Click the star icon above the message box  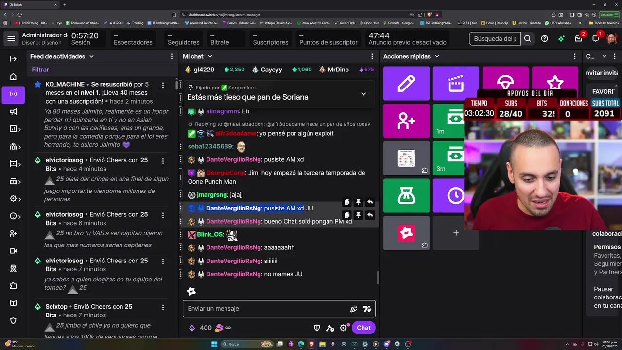191,291
